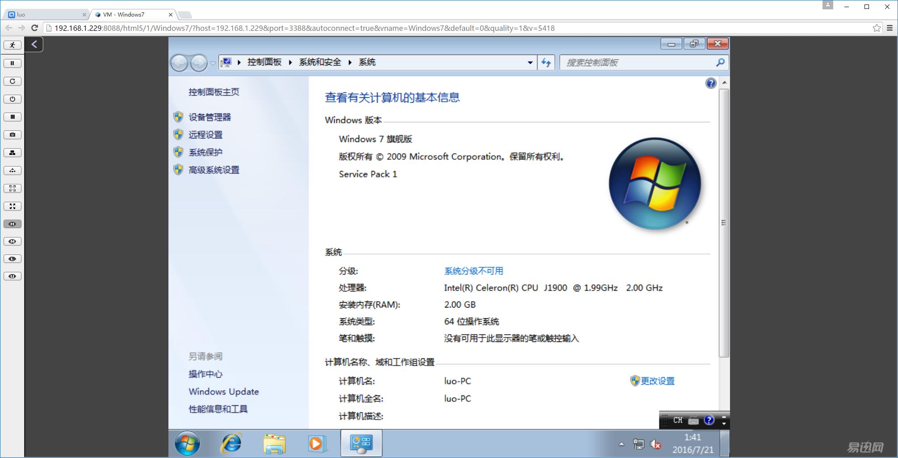Click the running man icon in sidebar
This screenshot has width=898, height=458.
(13, 45)
